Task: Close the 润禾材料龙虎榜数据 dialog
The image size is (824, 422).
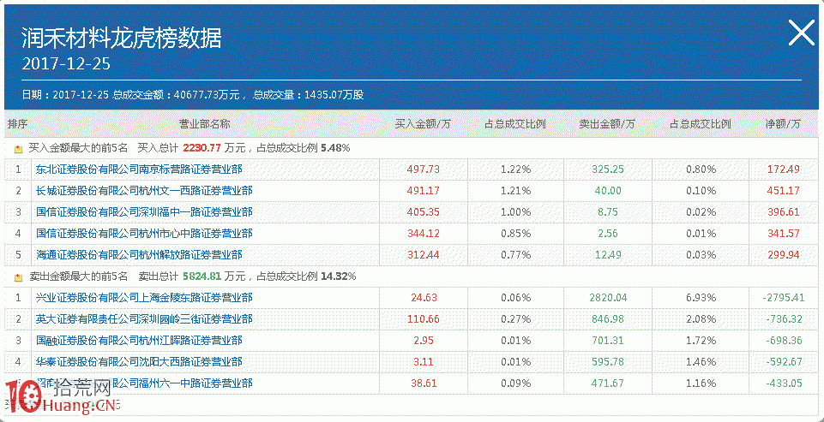Action: [x=802, y=33]
